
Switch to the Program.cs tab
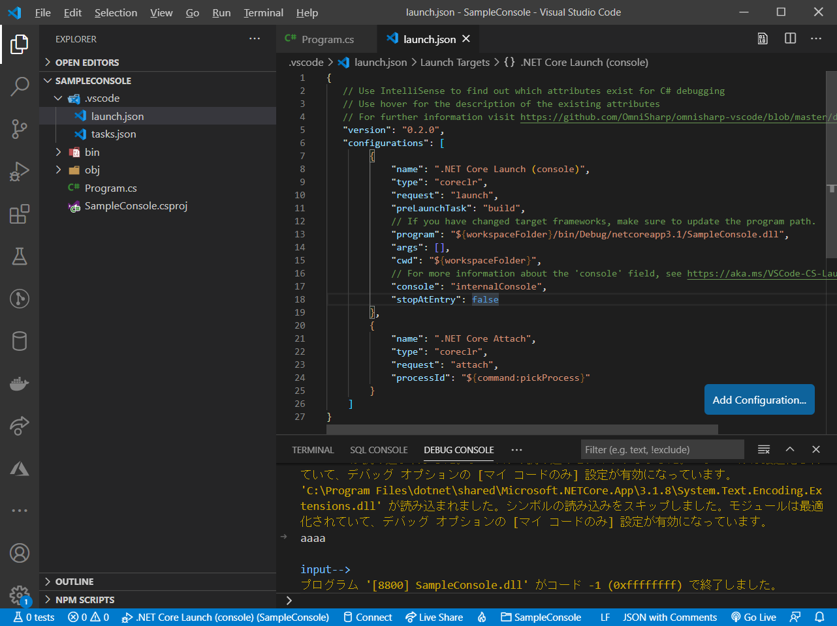[327, 39]
